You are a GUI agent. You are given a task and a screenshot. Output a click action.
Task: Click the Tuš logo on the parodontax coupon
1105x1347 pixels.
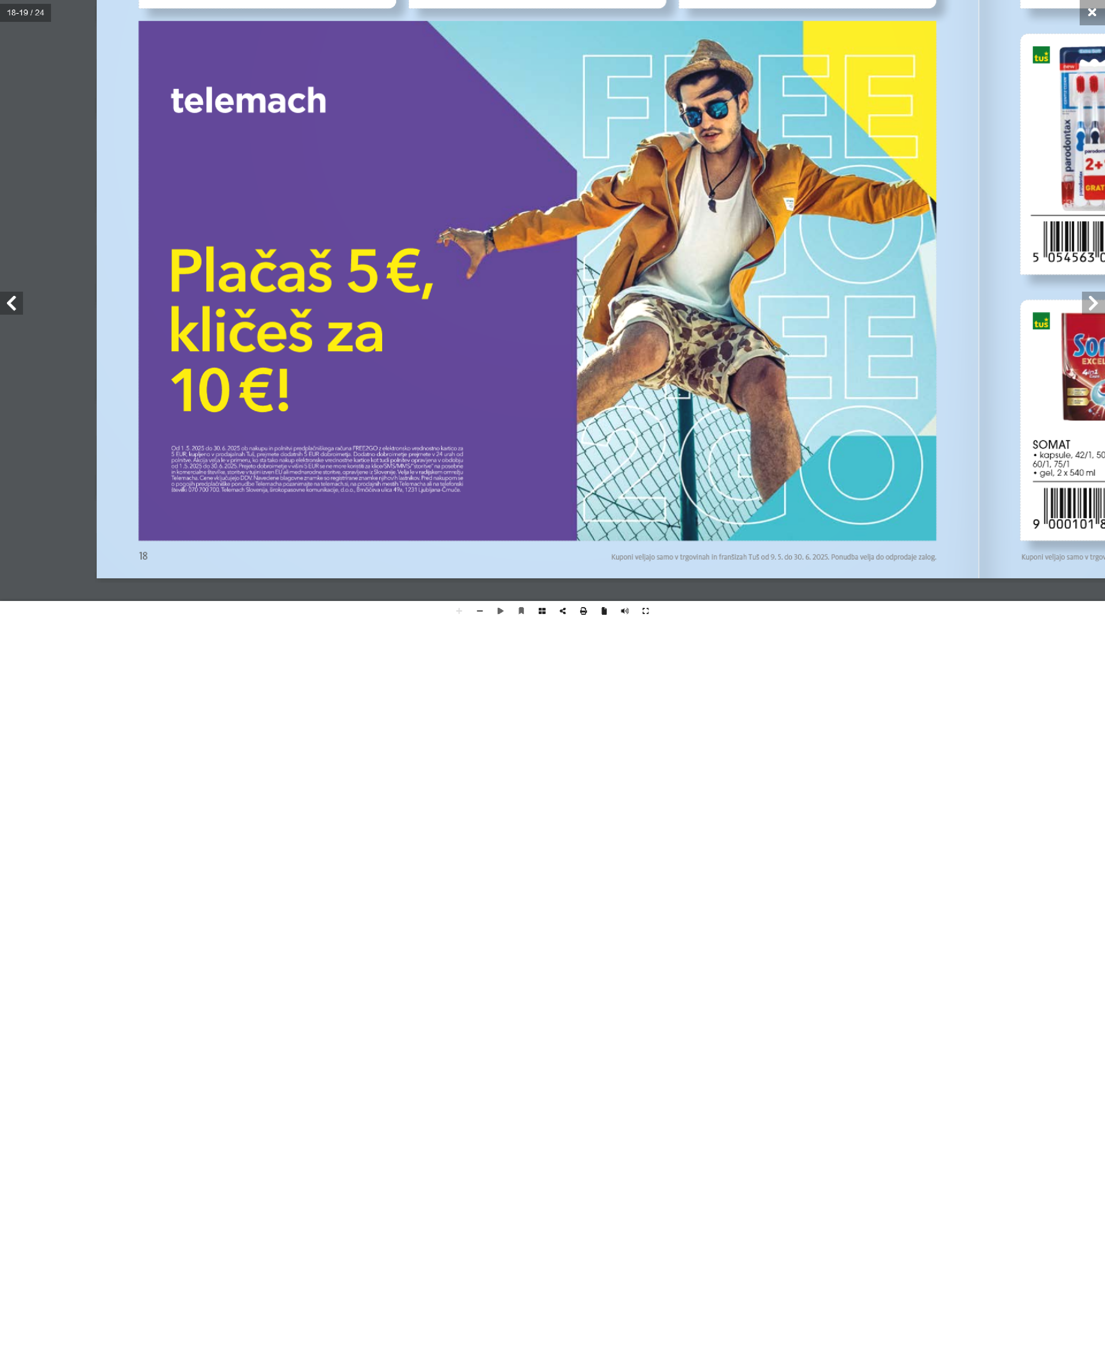tap(1041, 55)
